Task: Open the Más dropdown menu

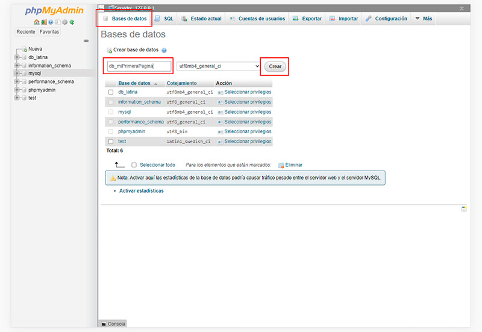Action: coord(424,19)
